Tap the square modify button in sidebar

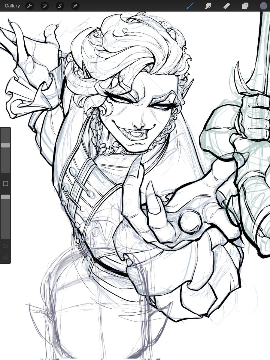point(5,184)
